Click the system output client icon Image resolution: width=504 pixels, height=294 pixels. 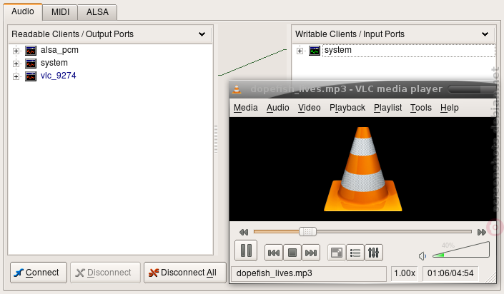tap(31, 64)
